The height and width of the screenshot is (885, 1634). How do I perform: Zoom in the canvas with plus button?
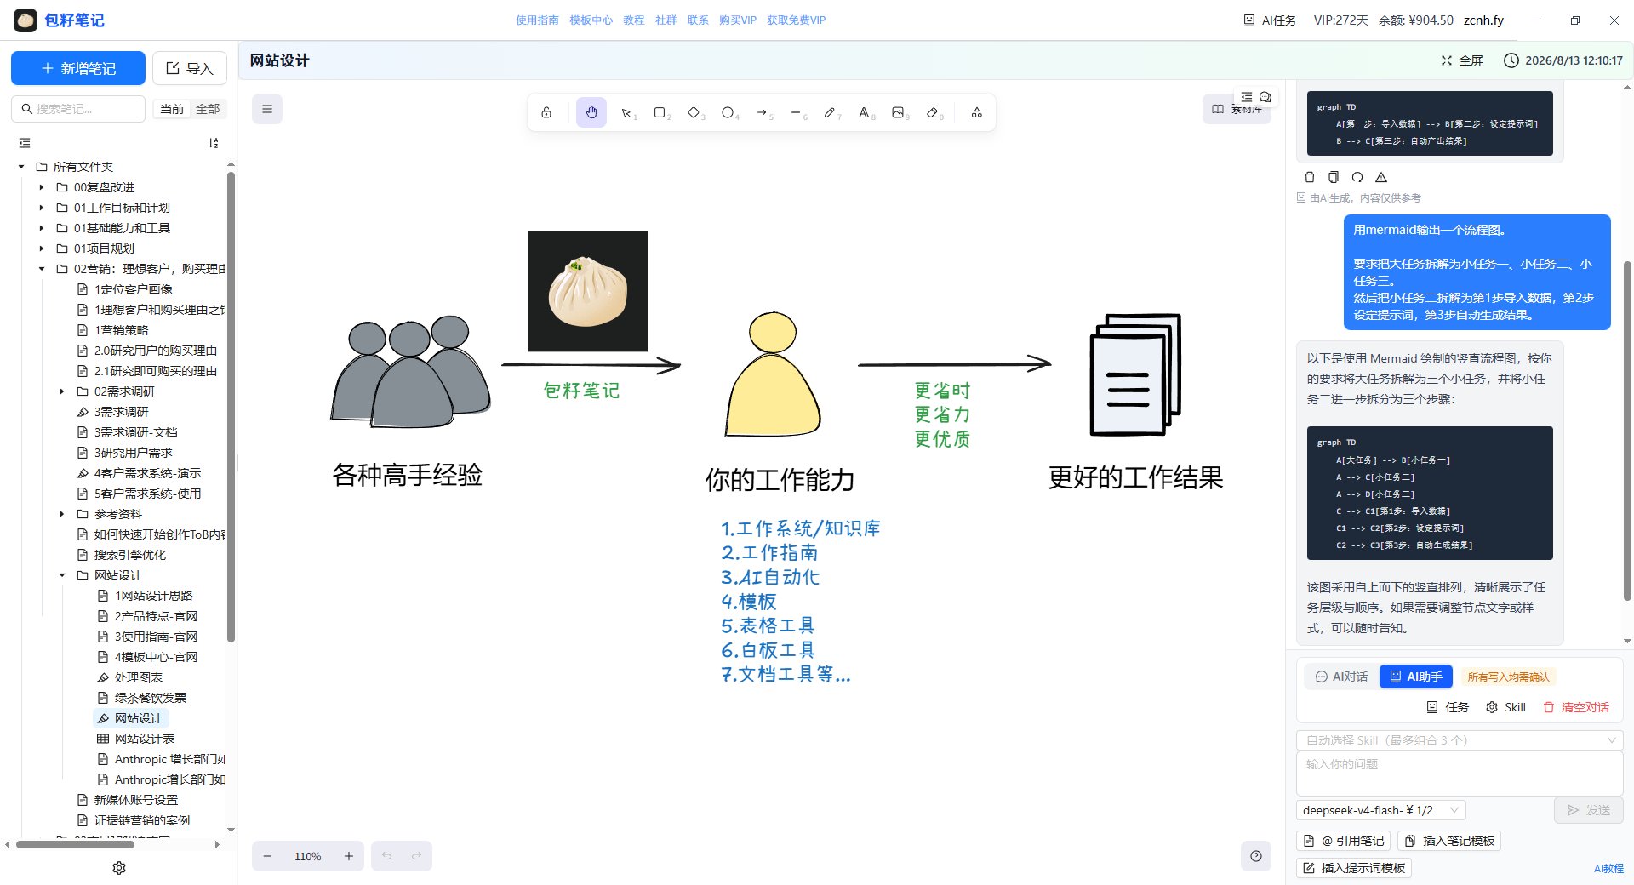coord(349,856)
